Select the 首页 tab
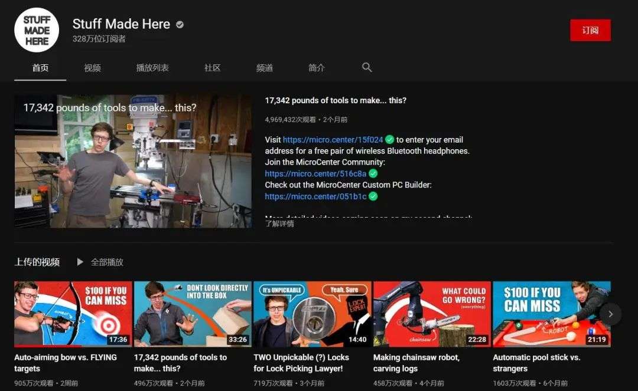 [40, 68]
